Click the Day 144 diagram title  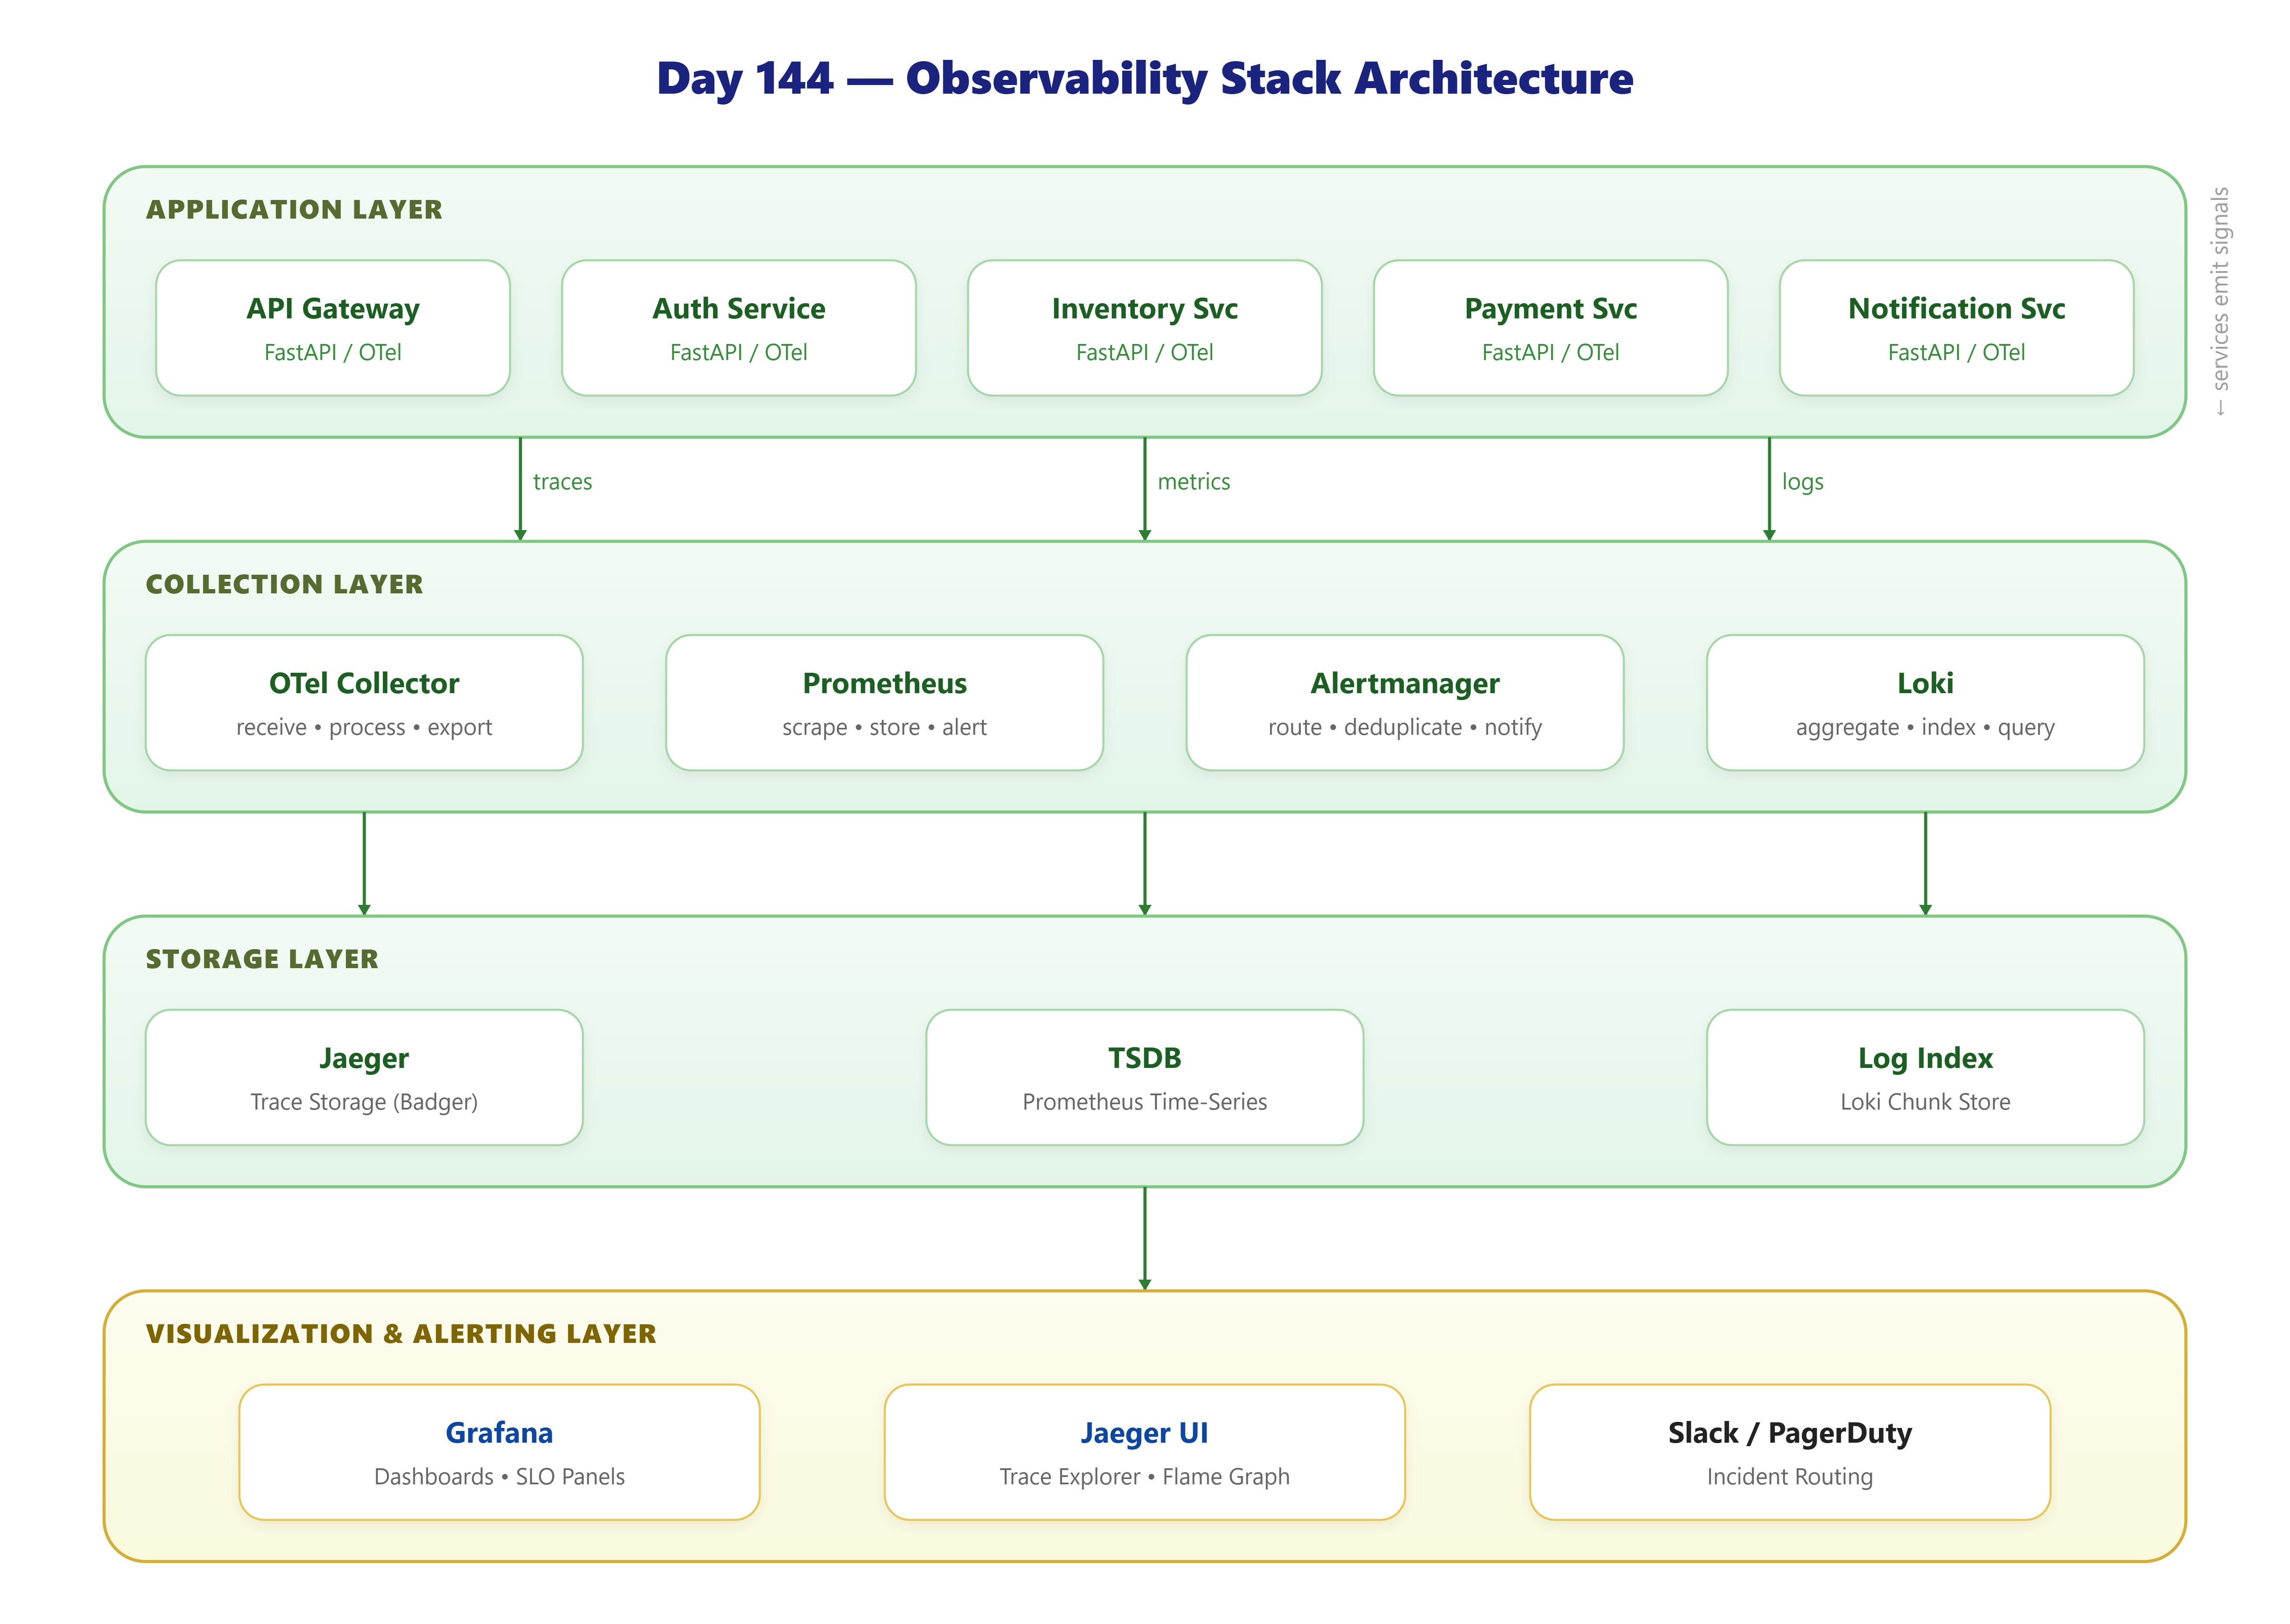coord(1145,79)
